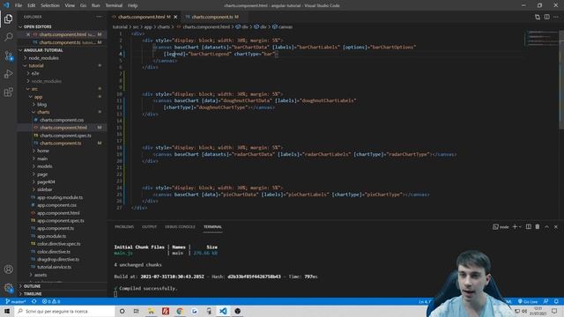Viewport: 564px width, 317px height.
Task: Open editor more actions ellipsis
Action: pos(556,17)
